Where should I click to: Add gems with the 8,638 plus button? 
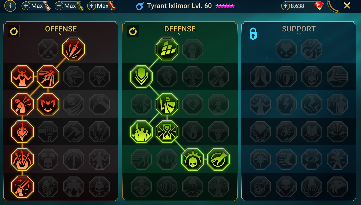[285, 6]
